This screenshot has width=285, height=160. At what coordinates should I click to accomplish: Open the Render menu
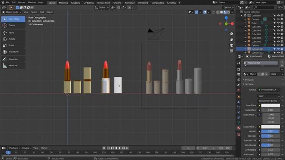(x=22, y=3)
